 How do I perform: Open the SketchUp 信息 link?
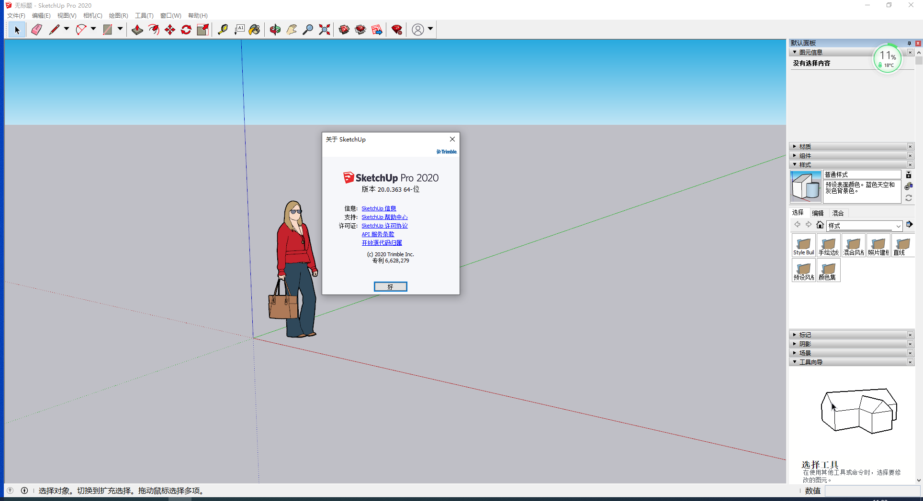(x=379, y=208)
